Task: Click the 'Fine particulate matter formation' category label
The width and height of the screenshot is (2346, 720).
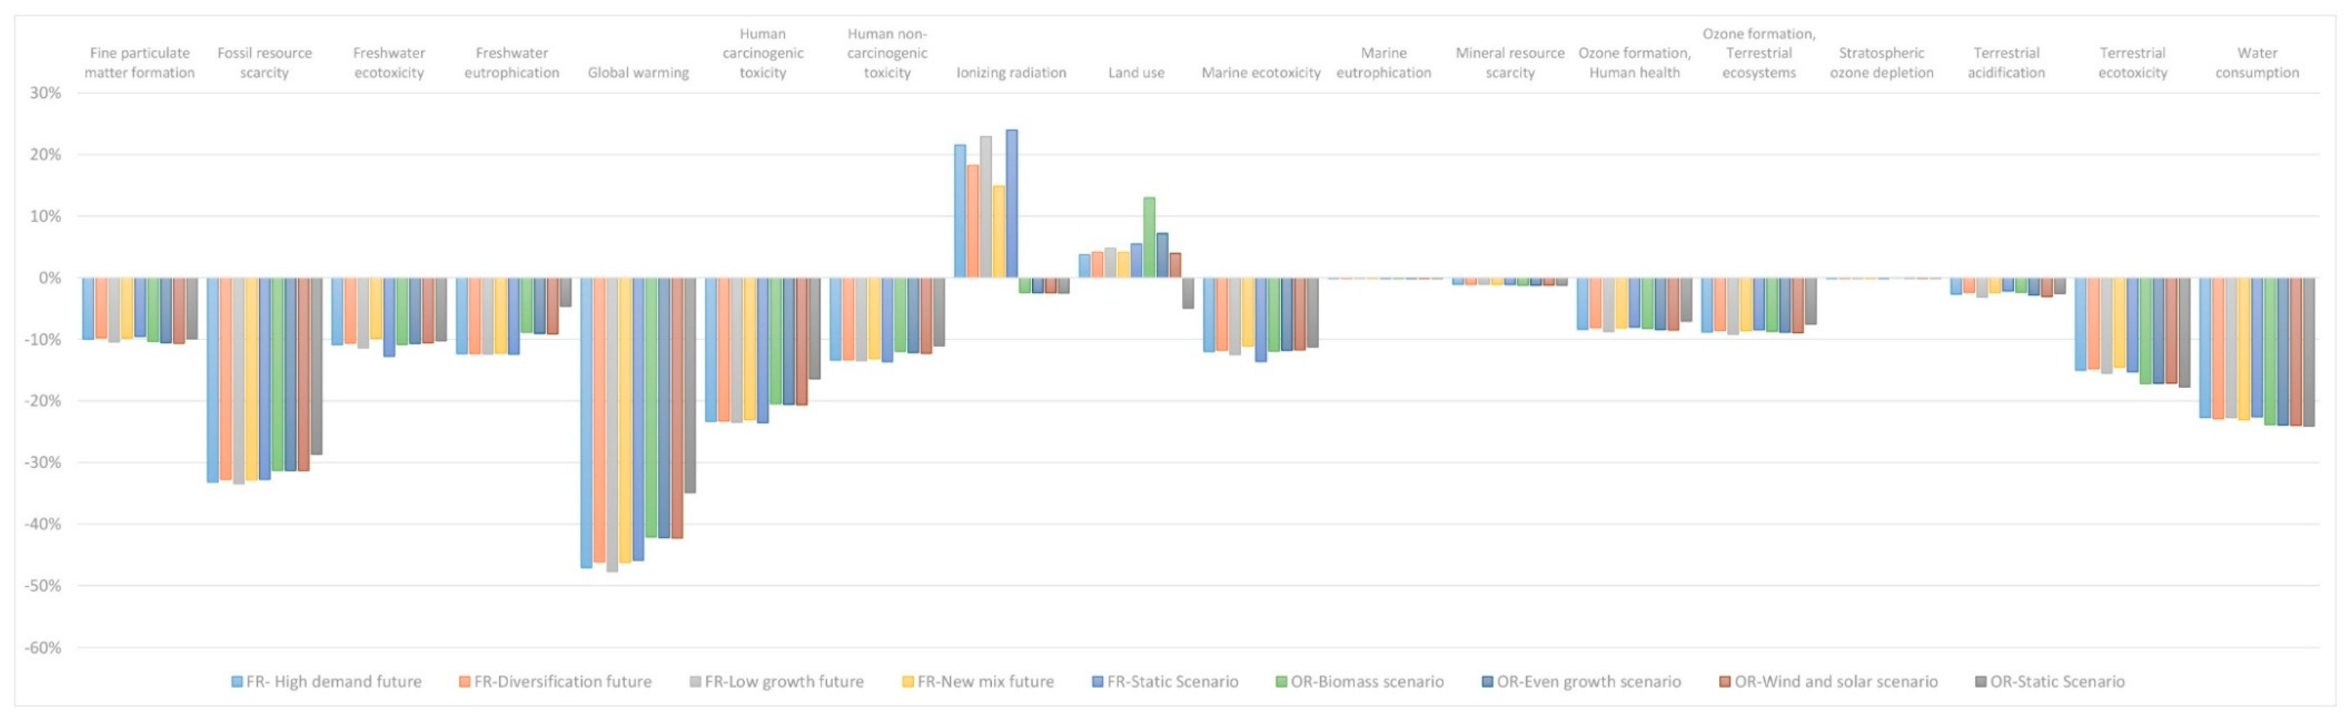Action: coord(139,63)
